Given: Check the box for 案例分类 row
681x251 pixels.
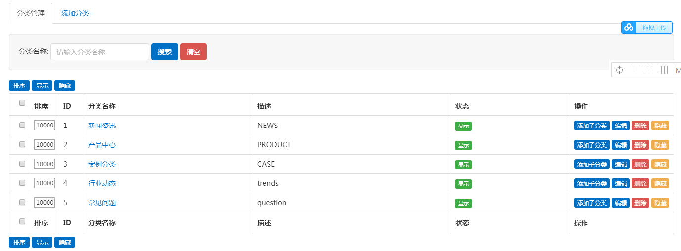Looking at the screenshot, I should 22,164.
